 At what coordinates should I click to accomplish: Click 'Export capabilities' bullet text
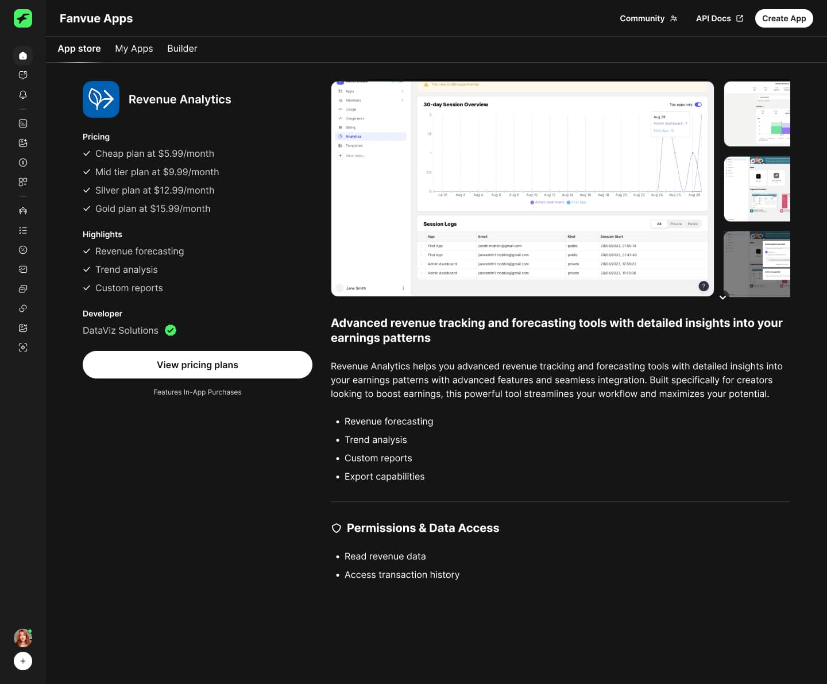tap(385, 477)
